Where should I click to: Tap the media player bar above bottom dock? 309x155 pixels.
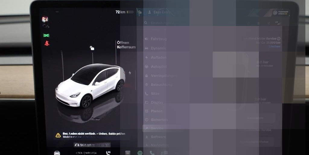[x=92, y=145]
